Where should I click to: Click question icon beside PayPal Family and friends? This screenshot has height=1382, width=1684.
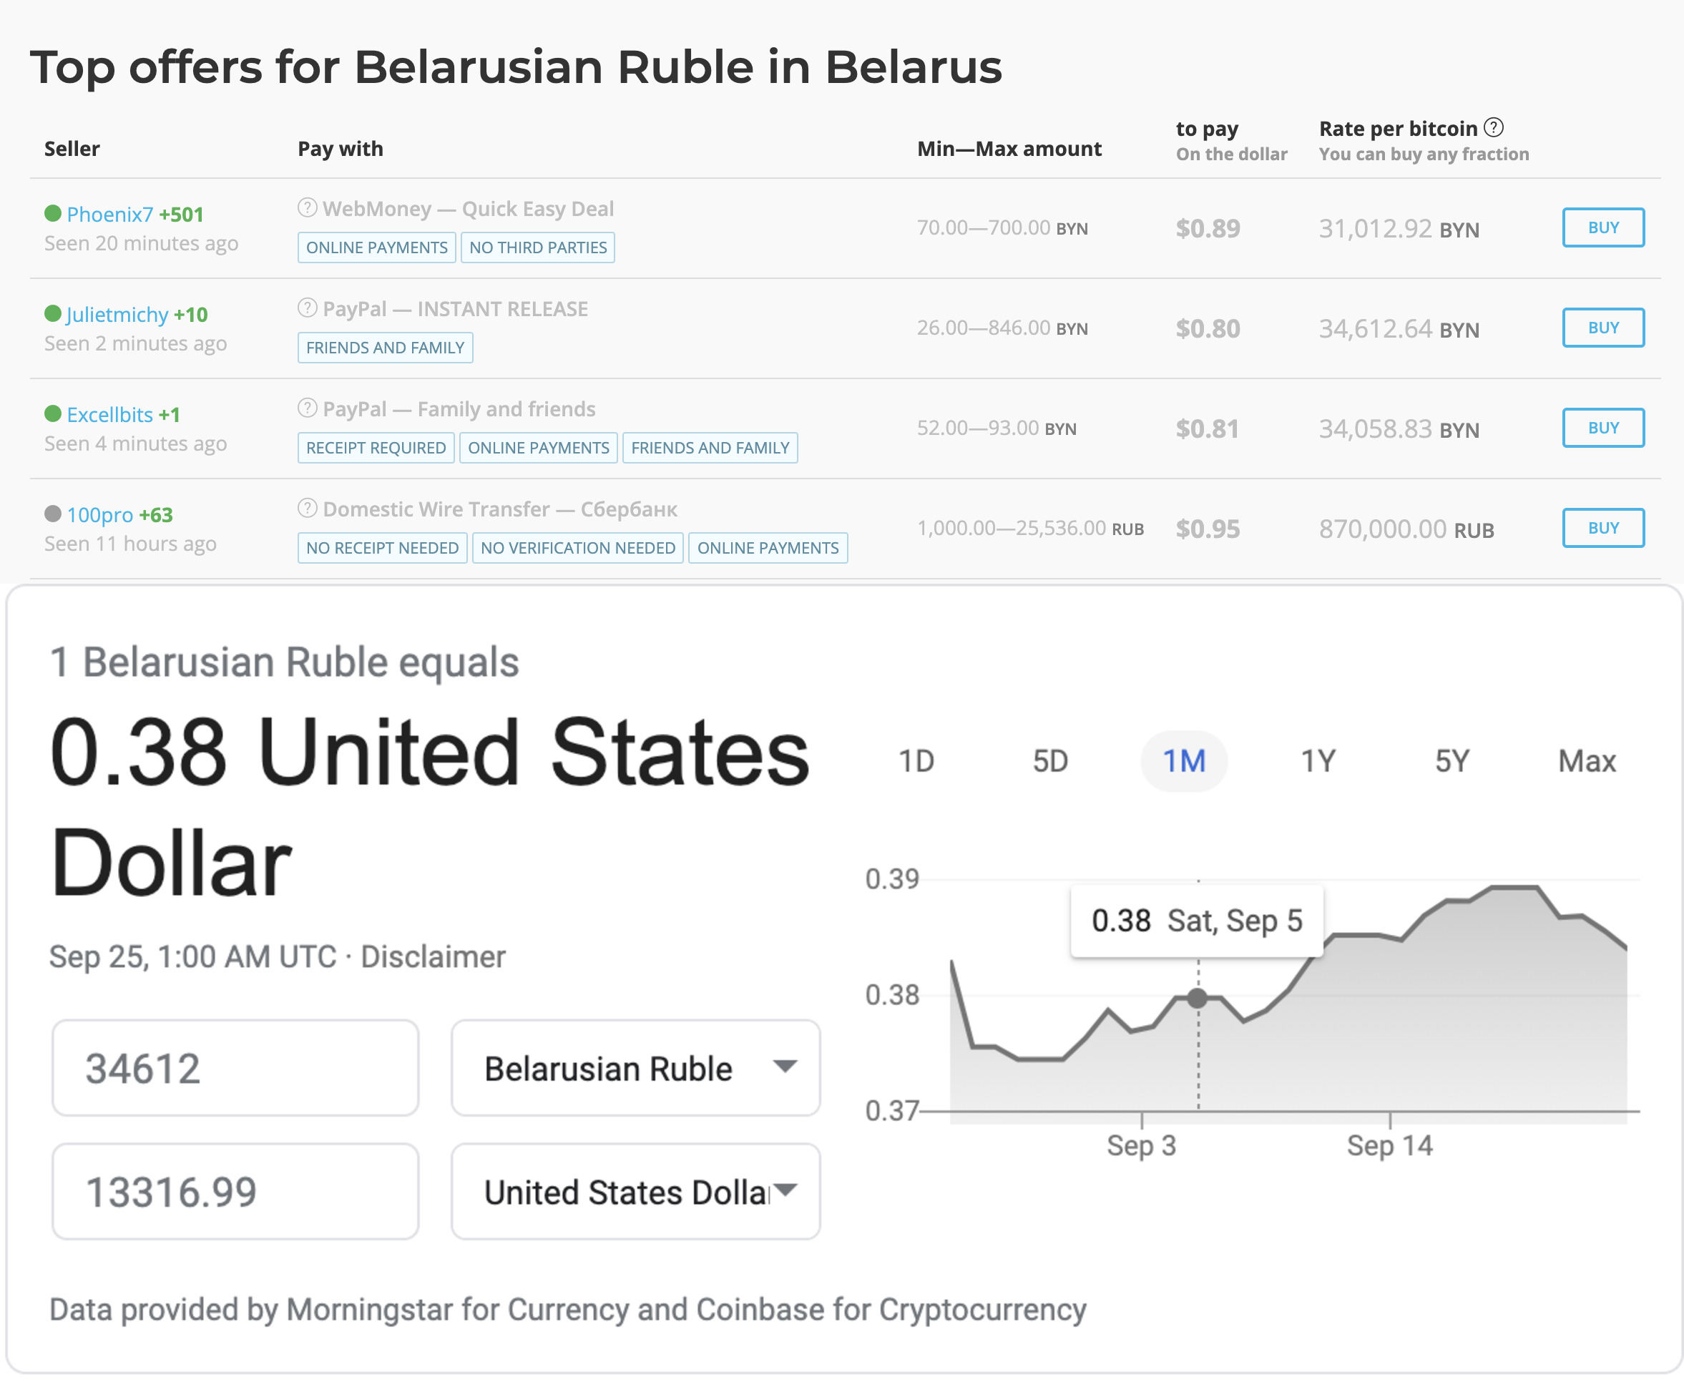(x=308, y=408)
